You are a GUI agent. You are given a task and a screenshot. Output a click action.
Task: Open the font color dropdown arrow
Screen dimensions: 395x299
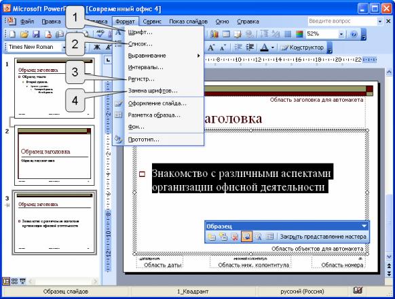click(272, 47)
